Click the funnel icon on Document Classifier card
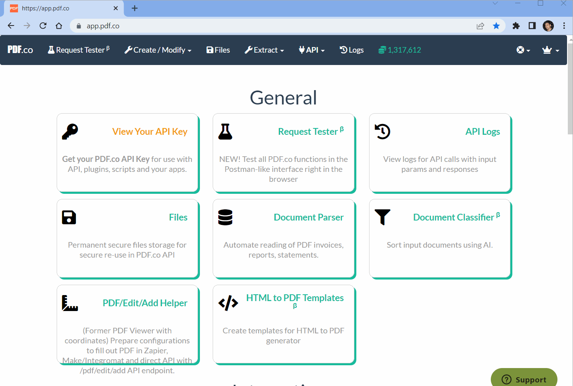The width and height of the screenshot is (573, 386). click(382, 217)
